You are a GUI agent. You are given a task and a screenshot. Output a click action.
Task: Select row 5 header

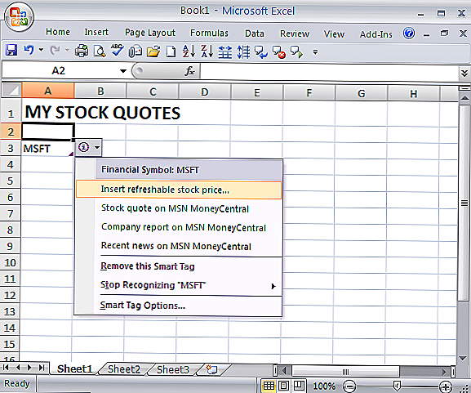pyautogui.click(x=11, y=181)
